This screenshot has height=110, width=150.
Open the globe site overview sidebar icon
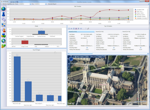coord(3,9)
